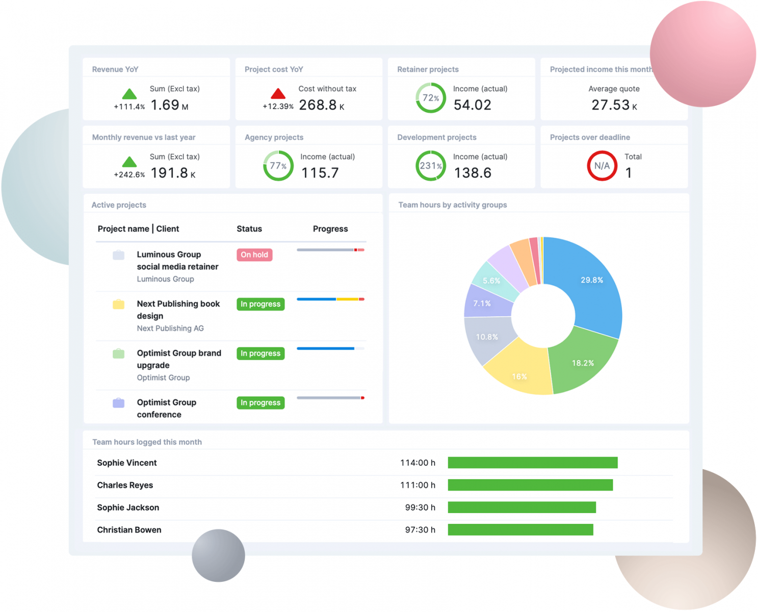Viewport: 758px width, 612px height.
Task: Open the 72% donut gauge under Retainer projects
Action: [x=431, y=97]
